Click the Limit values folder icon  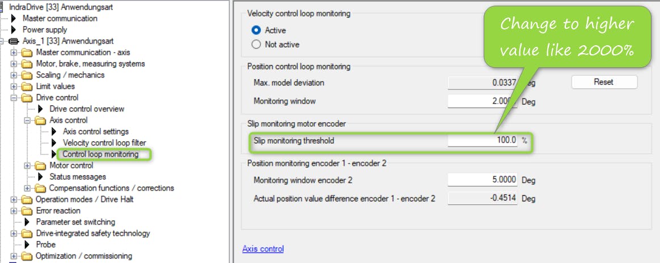27,86
